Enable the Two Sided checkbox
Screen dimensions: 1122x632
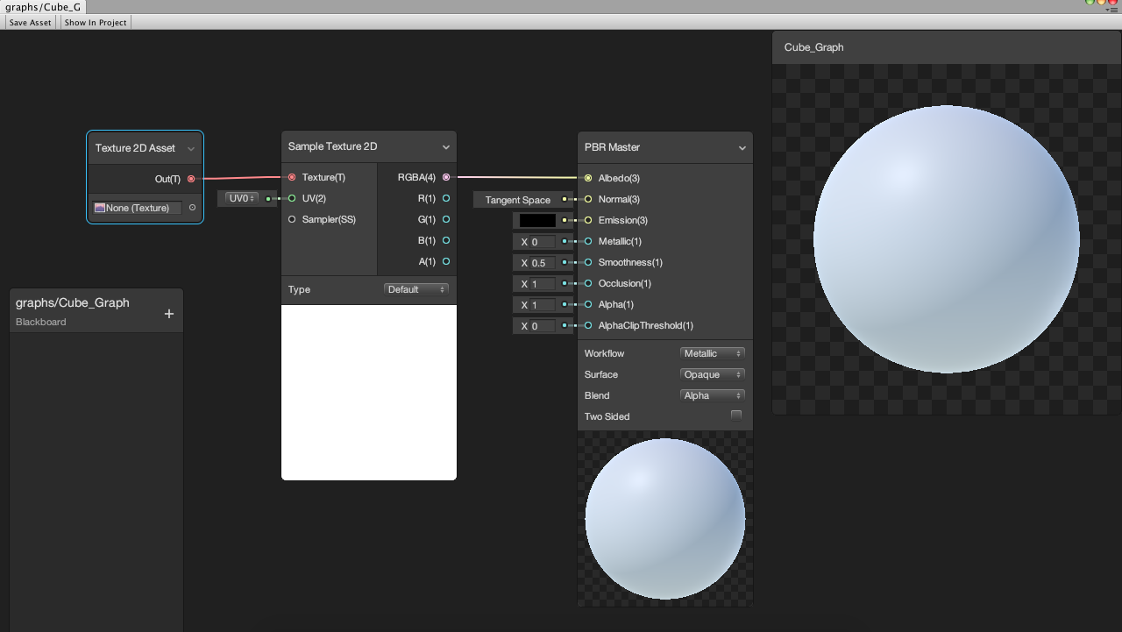[x=736, y=415]
